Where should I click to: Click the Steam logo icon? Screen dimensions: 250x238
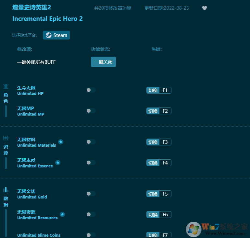tap(48, 35)
